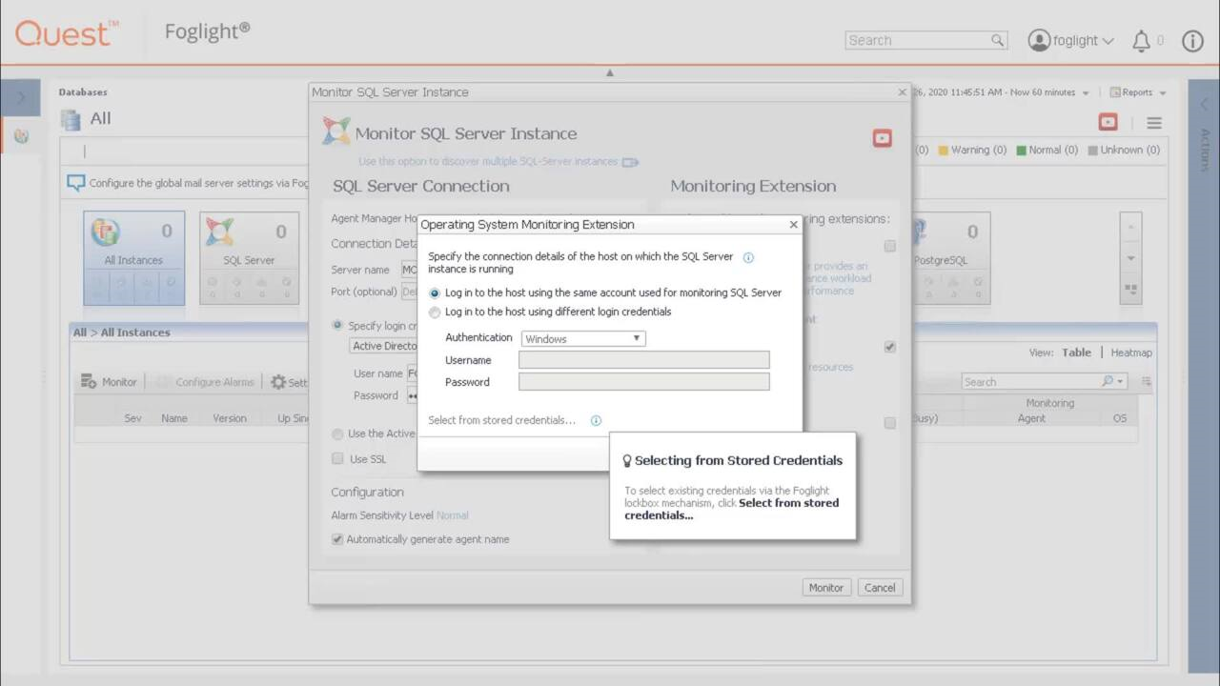Click the table customize columns icon
The height and width of the screenshot is (686, 1220).
[1147, 381]
